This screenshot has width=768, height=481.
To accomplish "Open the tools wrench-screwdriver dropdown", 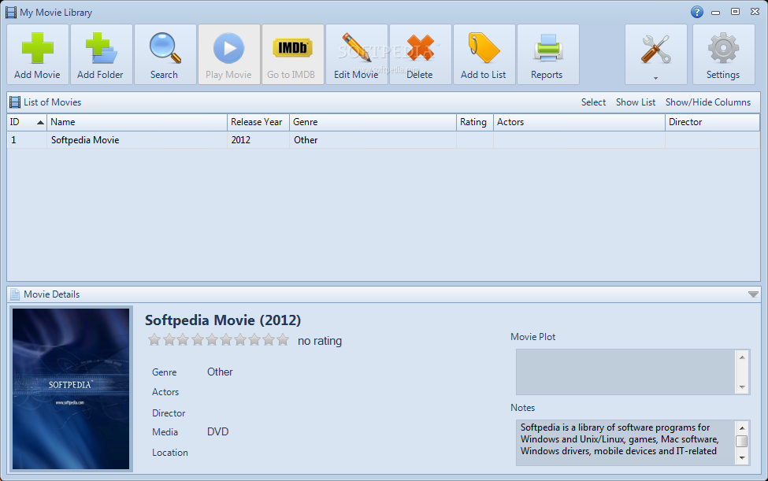I will 656,54.
